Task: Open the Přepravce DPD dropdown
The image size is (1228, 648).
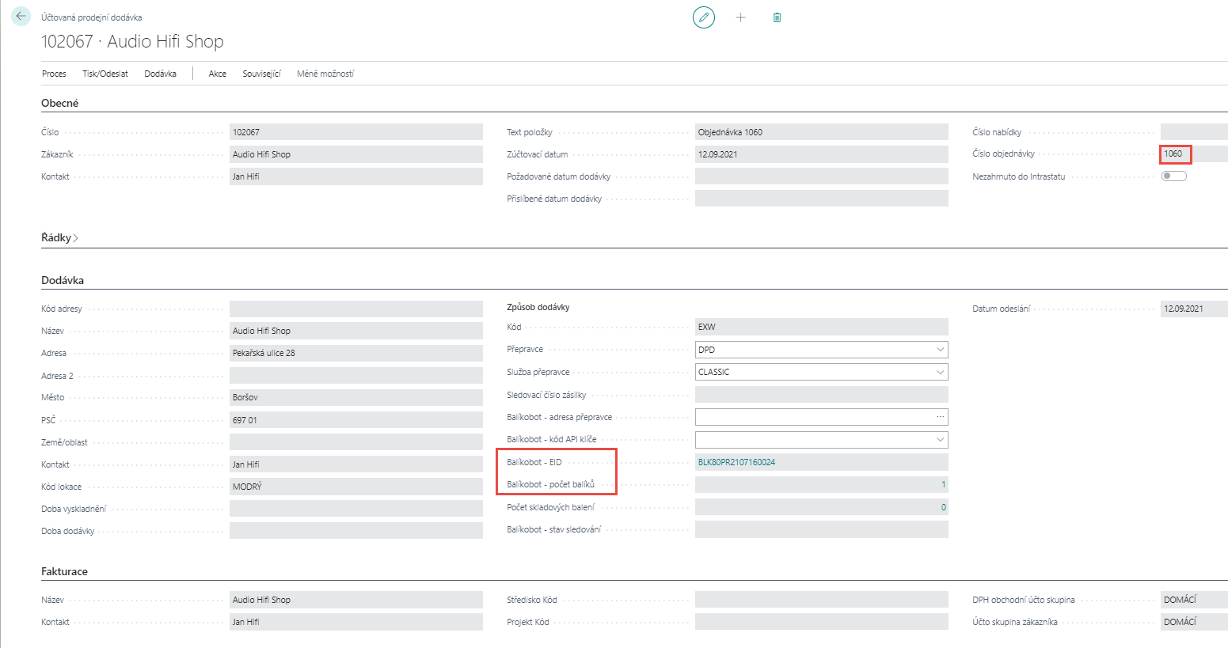Action: pyautogui.click(x=940, y=350)
